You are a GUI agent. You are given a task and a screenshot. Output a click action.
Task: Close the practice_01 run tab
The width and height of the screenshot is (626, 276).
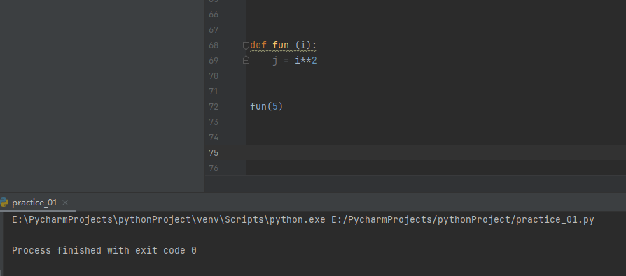point(66,203)
